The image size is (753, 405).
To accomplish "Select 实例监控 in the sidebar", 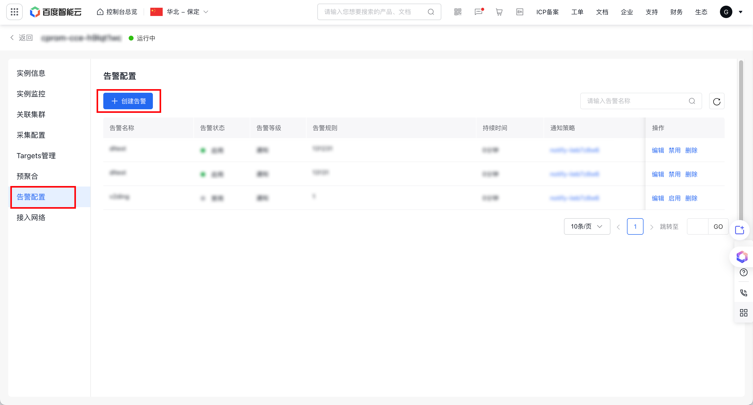I will 31,94.
